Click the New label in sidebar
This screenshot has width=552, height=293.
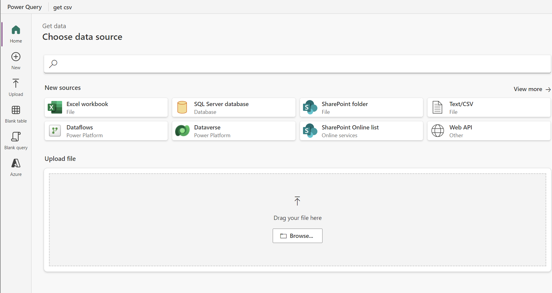pos(16,68)
